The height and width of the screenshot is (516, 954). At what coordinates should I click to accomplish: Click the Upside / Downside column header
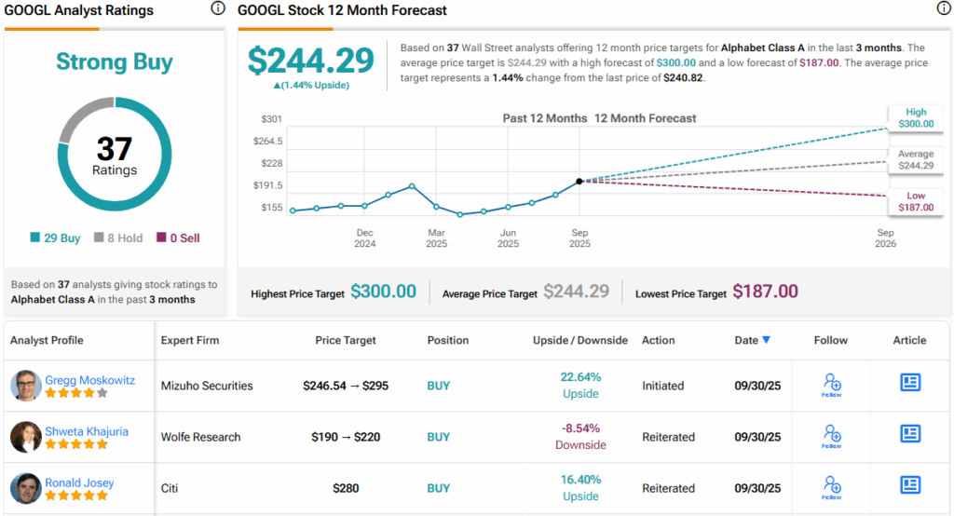[579, 340]
